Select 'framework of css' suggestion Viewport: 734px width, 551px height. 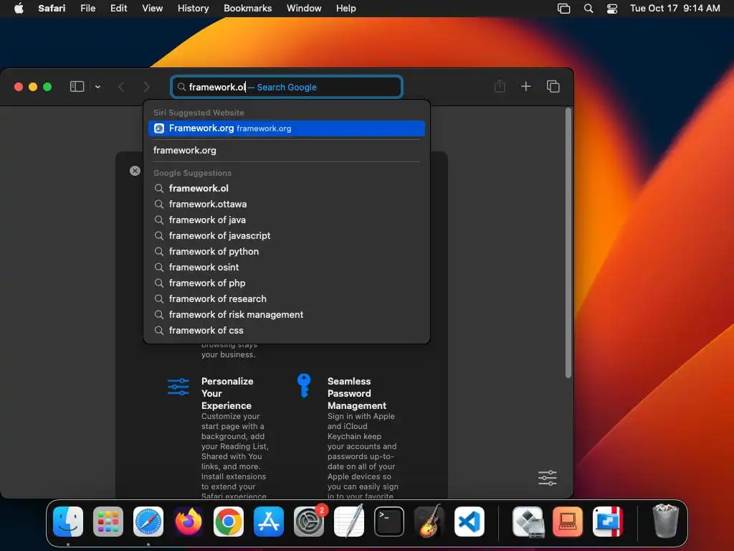coord(287,330)
